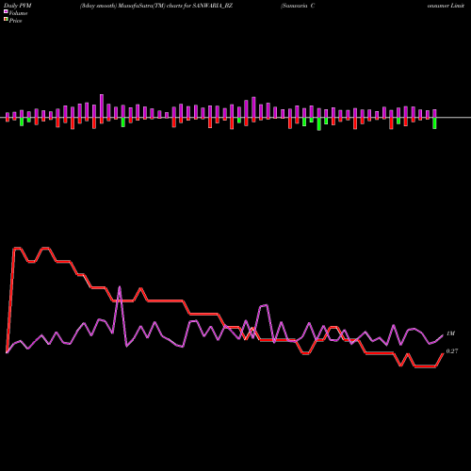The height and width of the screenshot is (471, 471).
Task: Click the Price legend label
Action: pyautogui.click(x=15, y=21)
